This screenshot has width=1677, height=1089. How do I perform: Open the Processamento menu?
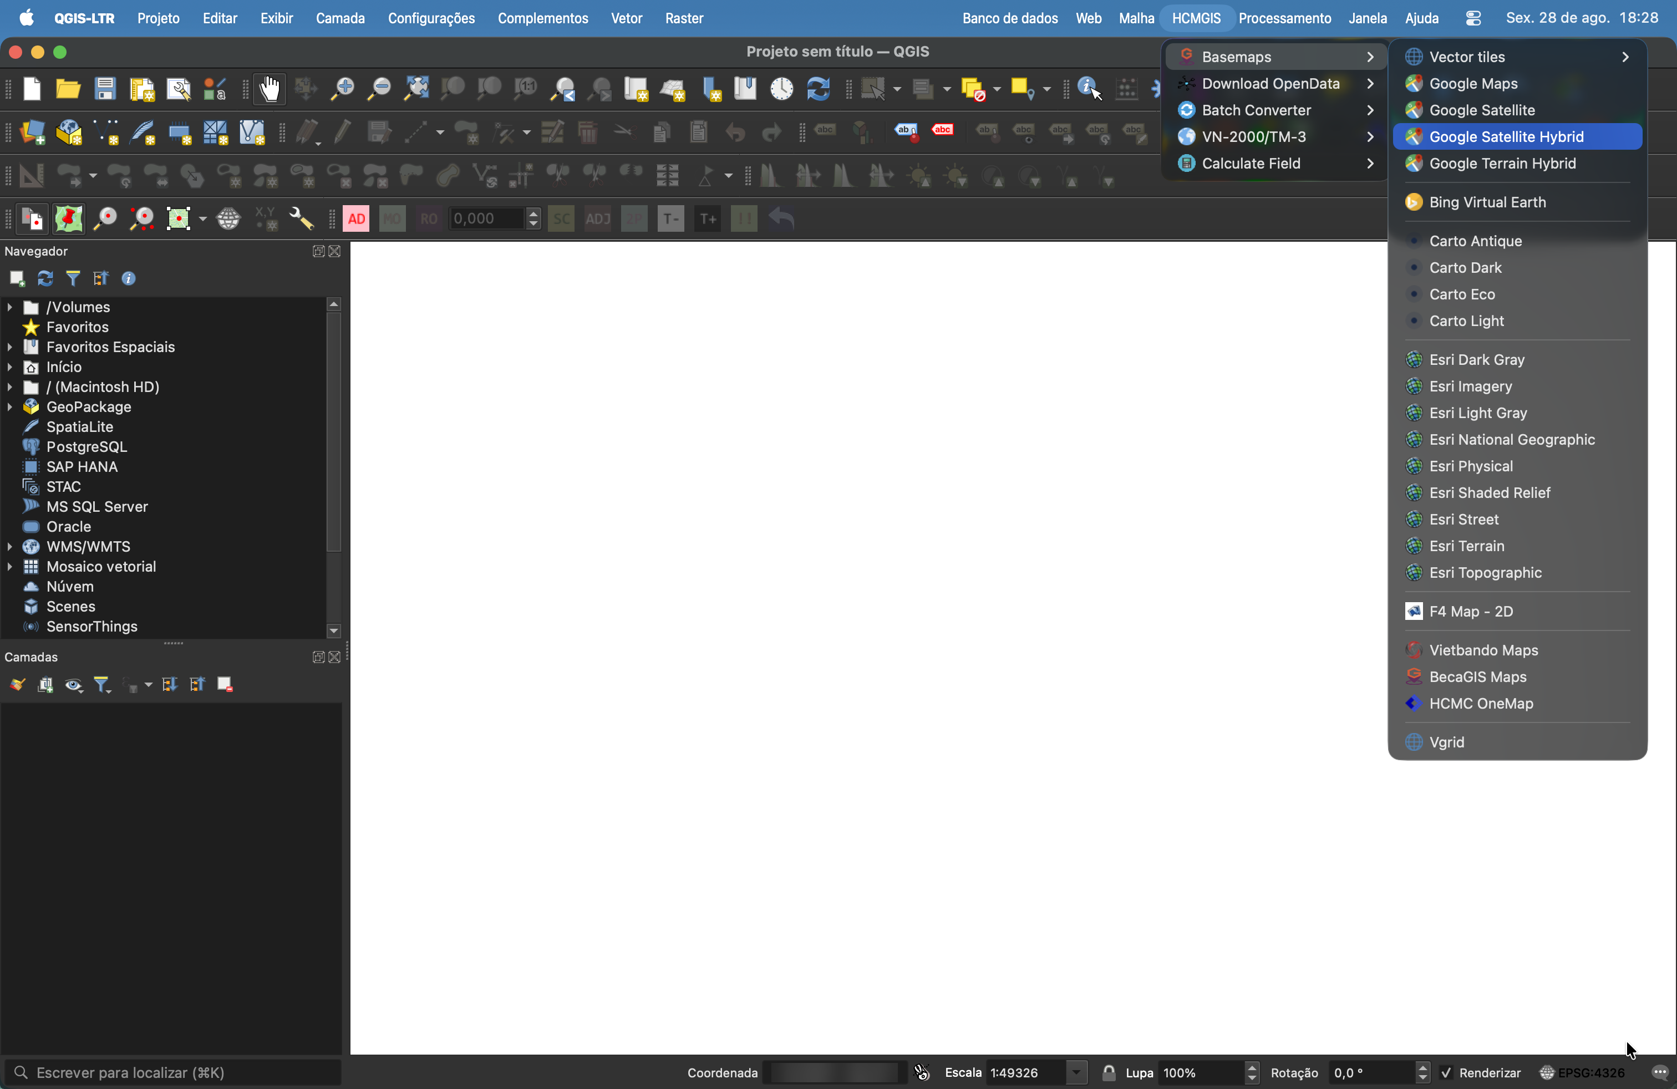pyautogui.click(x=1284, y=18)
